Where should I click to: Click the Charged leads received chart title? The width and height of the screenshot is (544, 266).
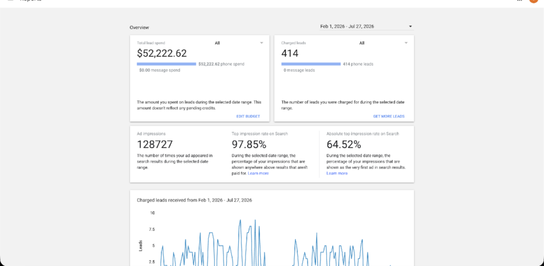194,200
